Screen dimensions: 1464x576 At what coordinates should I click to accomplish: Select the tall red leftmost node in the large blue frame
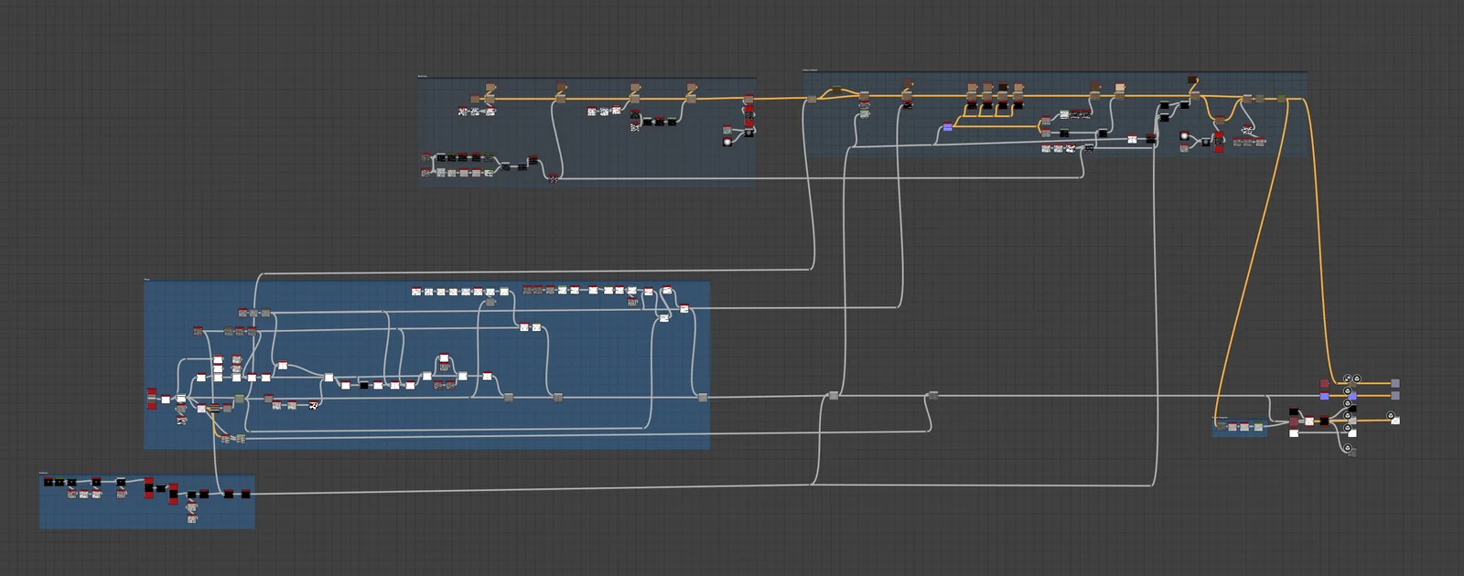[152, 399]
